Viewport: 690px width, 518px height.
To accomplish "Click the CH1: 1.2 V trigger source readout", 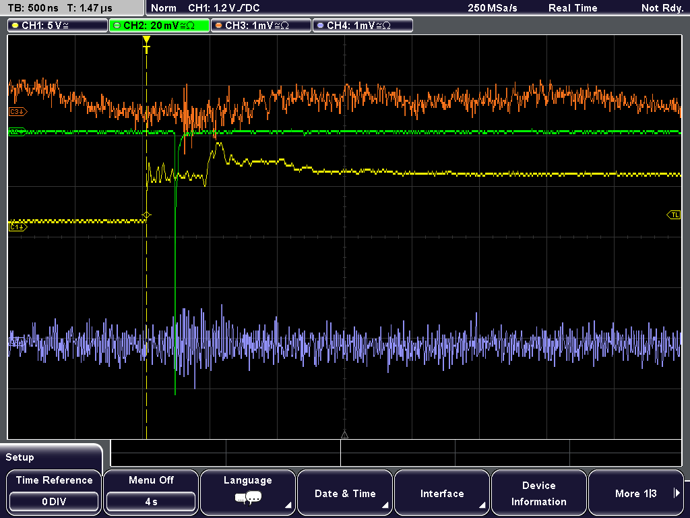I will point(224,8).
